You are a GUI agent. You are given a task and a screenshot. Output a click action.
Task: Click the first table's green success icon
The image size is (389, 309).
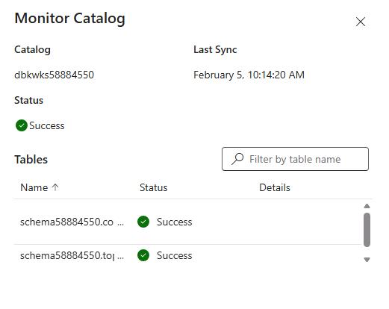coord(143,222)
